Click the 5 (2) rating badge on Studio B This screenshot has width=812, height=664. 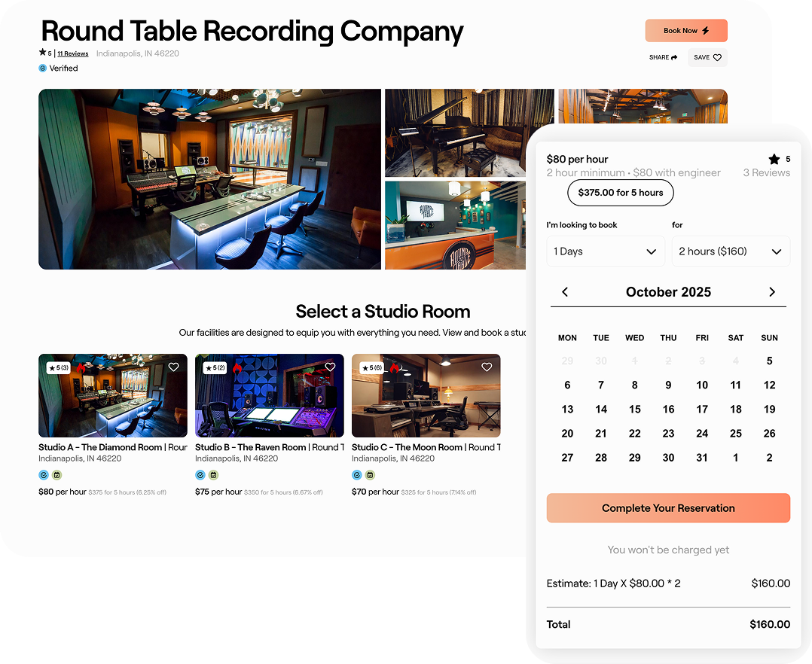[215, 368]
